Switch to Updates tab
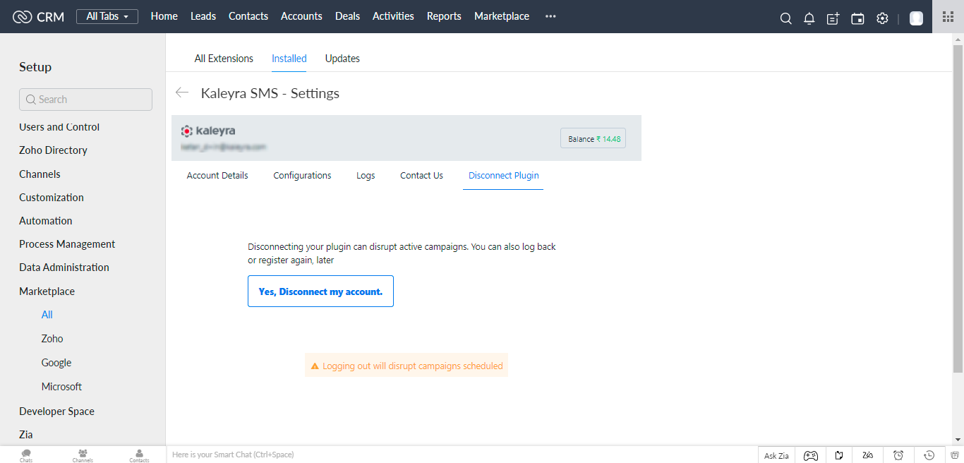This screenshot has width=964, height=463. 342,59
